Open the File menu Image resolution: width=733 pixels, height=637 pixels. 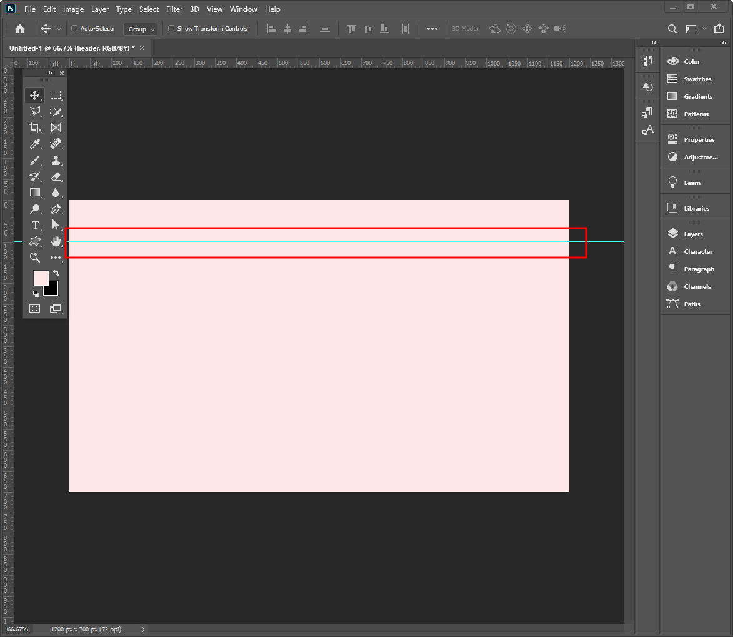(30, 9)
